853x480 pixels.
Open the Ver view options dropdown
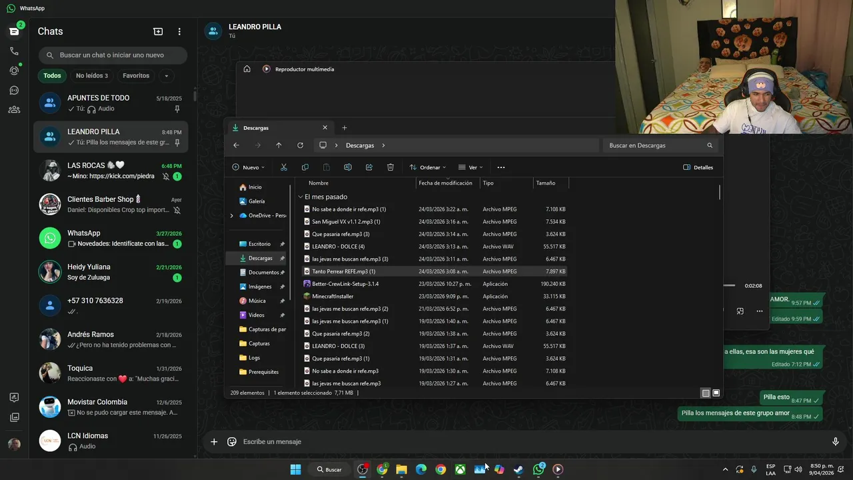470,167
